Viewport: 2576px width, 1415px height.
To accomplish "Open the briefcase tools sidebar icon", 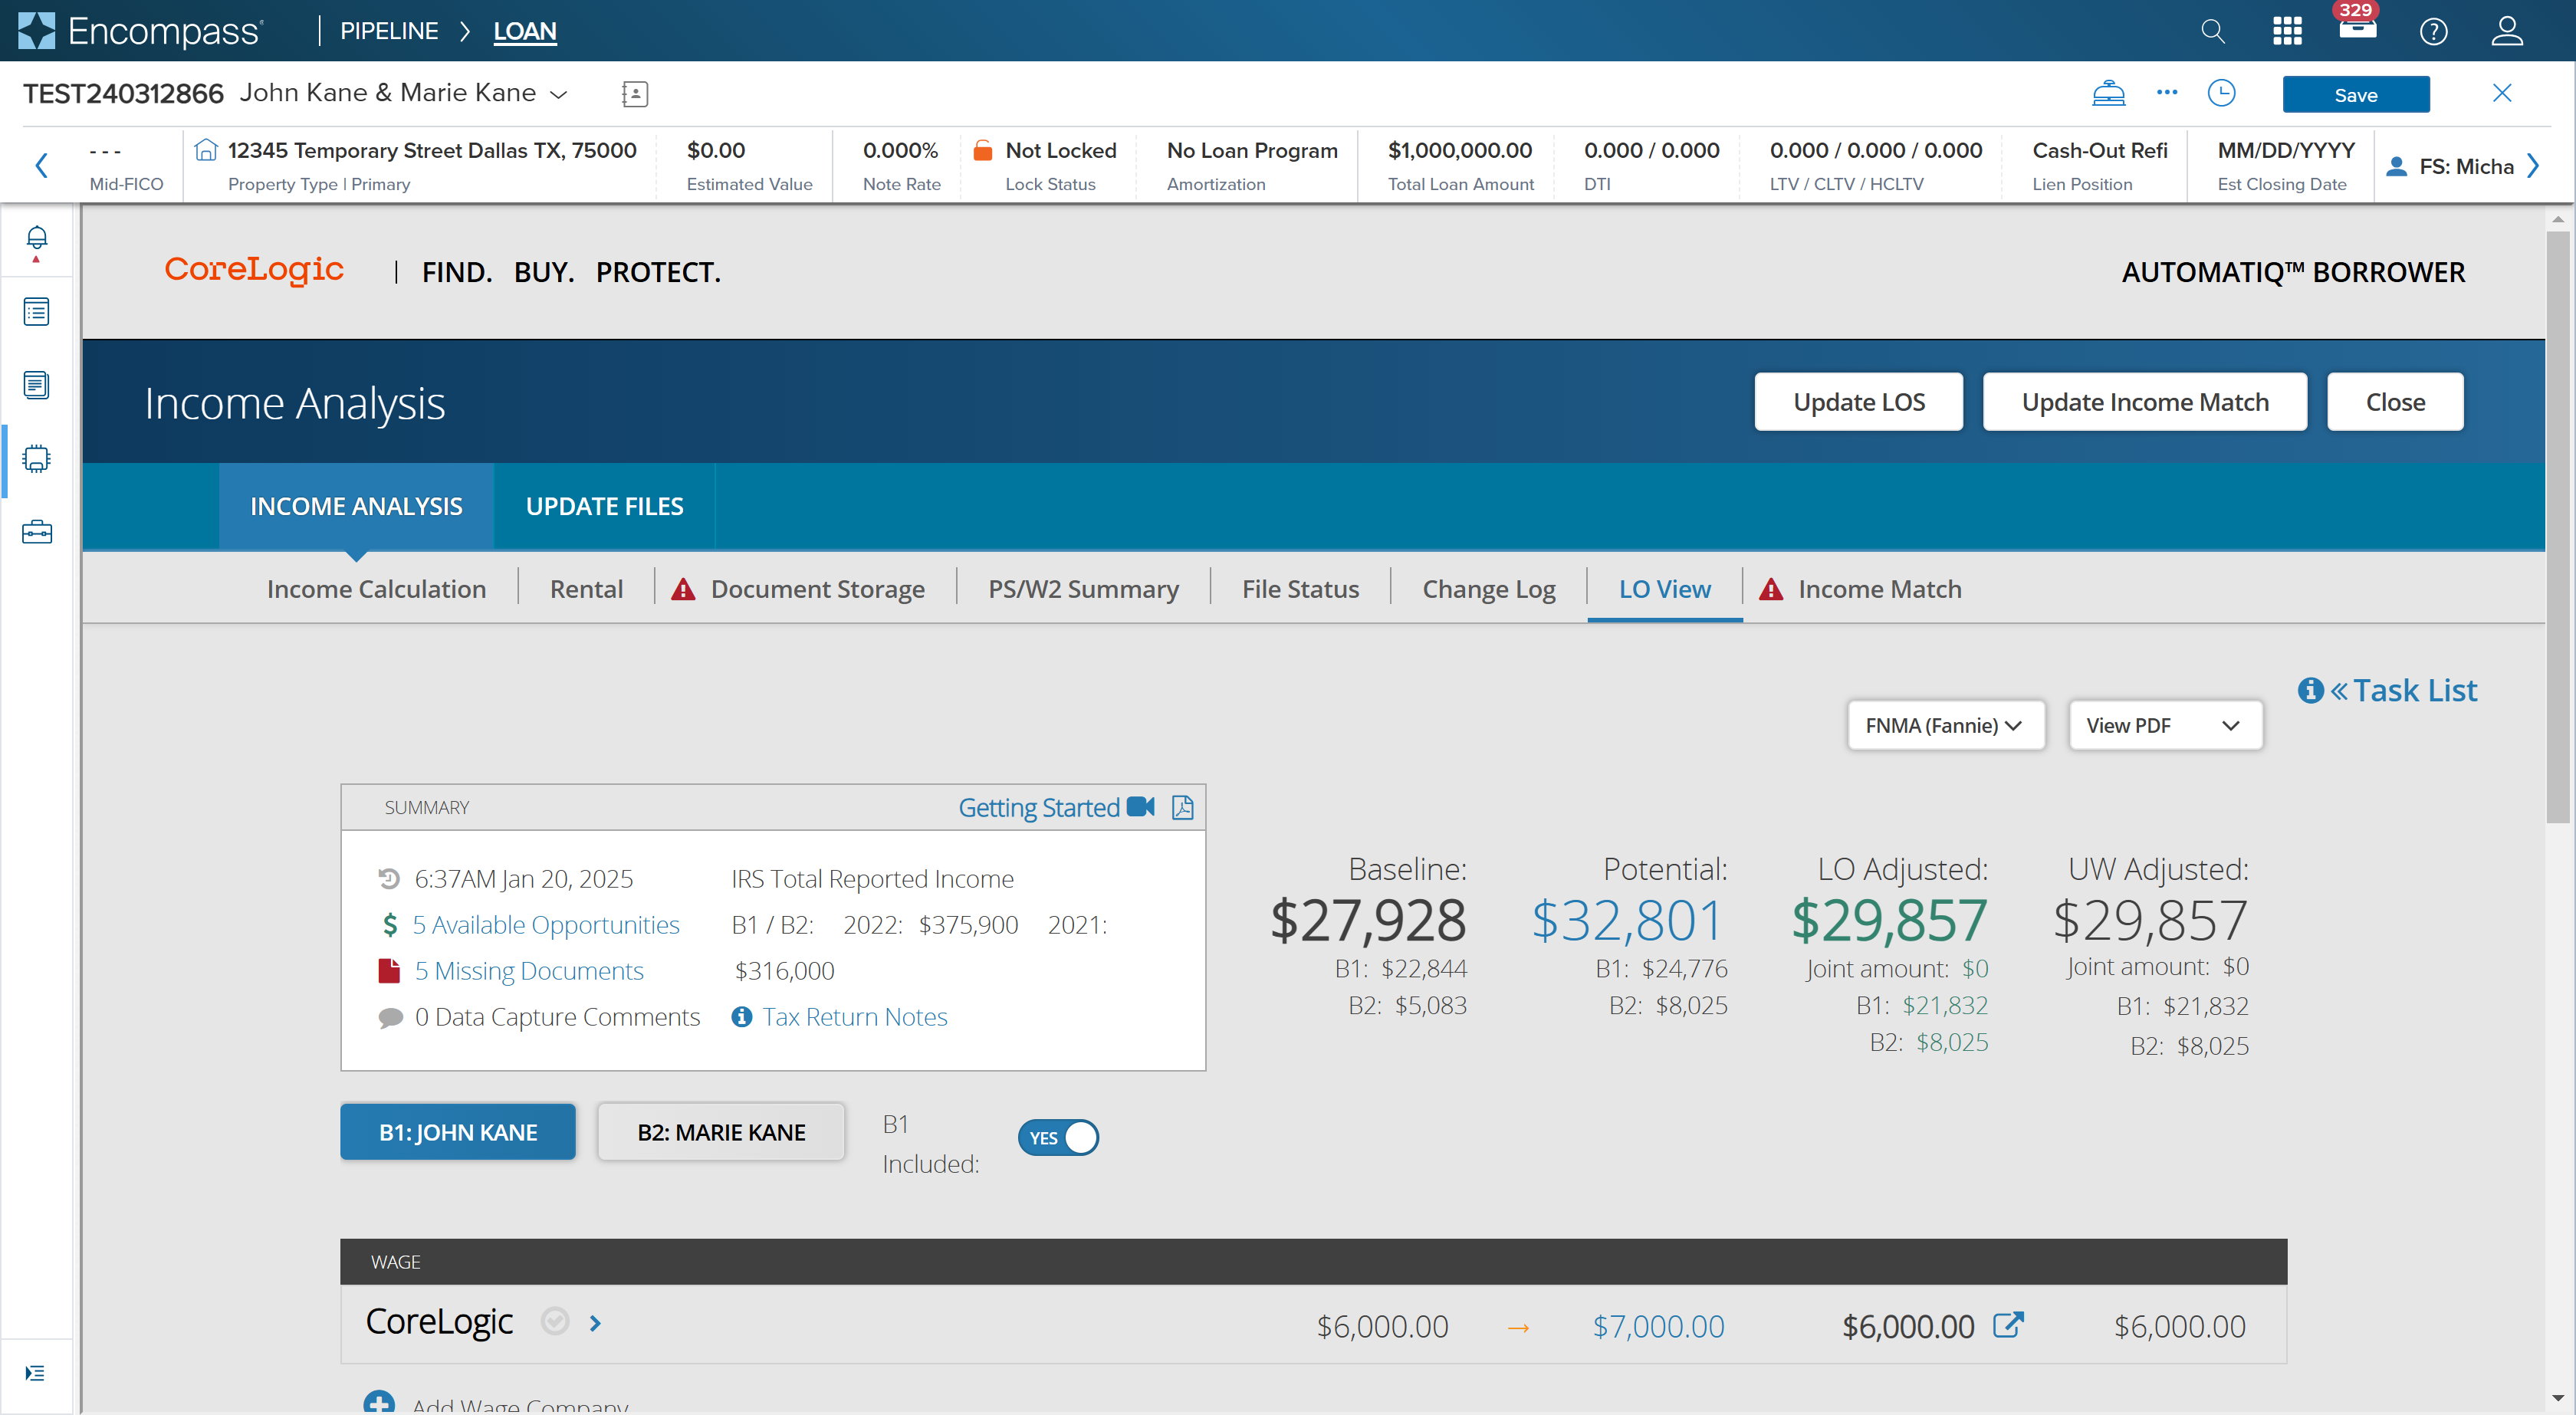I will point(36,531).
